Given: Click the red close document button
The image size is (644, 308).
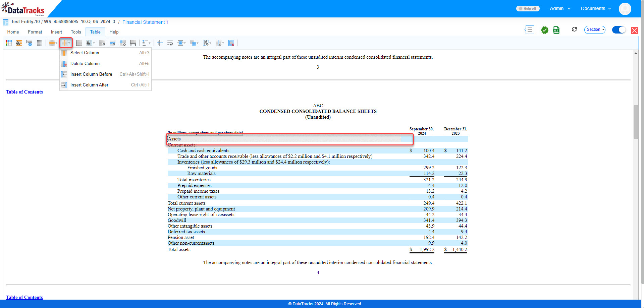Looking at the screenshot, I should pos(634,30).
